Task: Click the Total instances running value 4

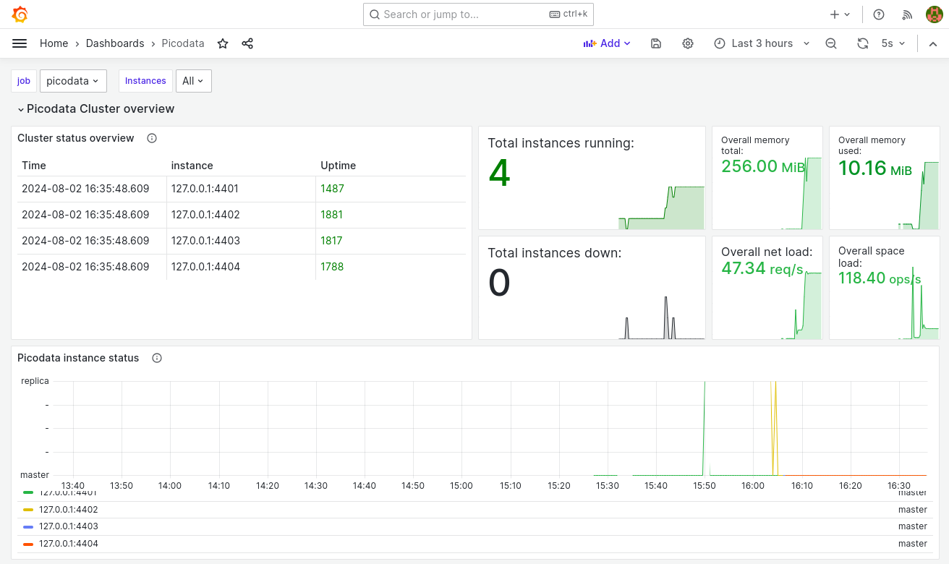Action: (x=499, y=174)
